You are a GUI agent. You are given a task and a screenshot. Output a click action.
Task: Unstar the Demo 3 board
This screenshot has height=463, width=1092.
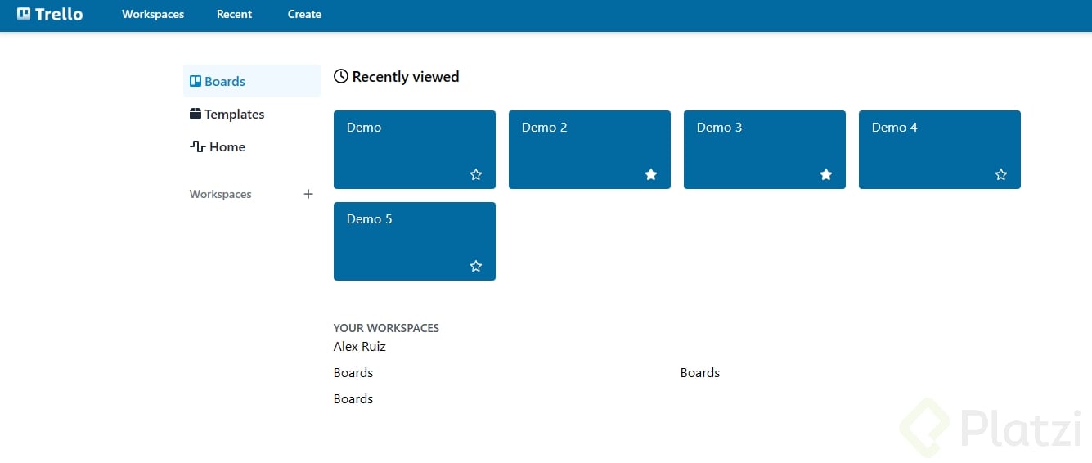[826, 174]
